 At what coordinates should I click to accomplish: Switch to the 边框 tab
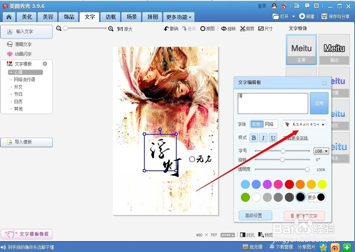(111, 17)
